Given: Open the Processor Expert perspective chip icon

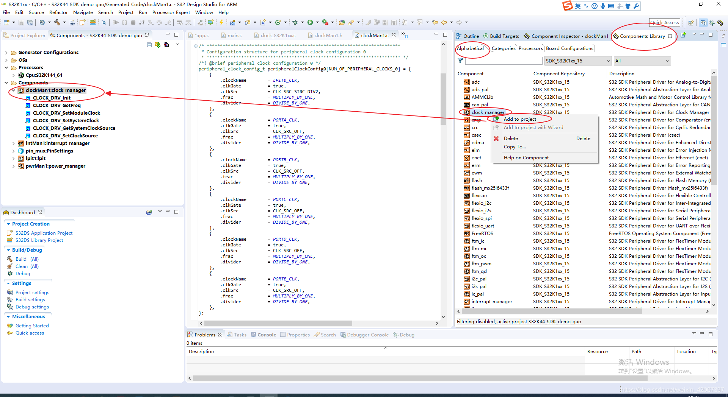Looking at the screenshot, I should click(720, 23).
